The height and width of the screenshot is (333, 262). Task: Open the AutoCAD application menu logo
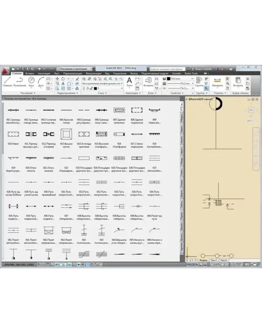[5, 69]
